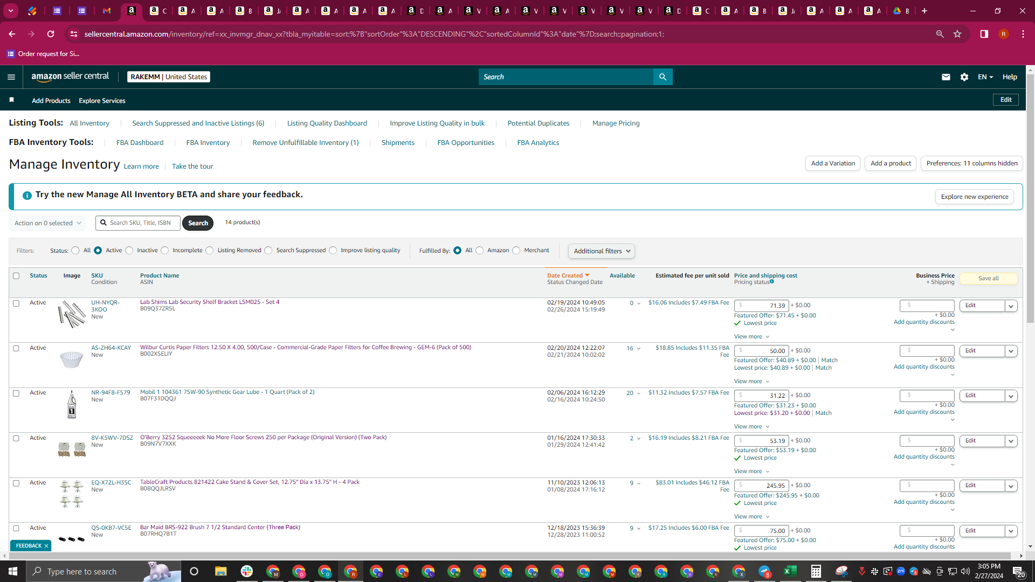Select Fulfilled By Merchant radio button

[516, 251]
